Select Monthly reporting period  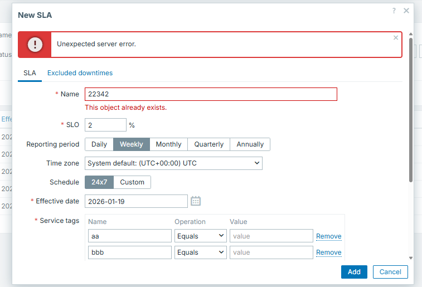pos(168,144)
